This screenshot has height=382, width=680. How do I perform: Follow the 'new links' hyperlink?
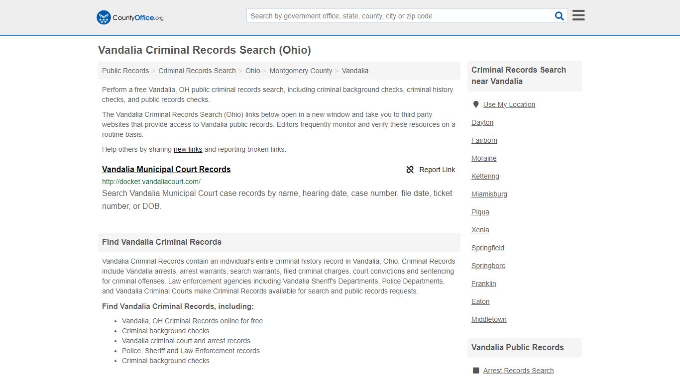click(188, 149)
